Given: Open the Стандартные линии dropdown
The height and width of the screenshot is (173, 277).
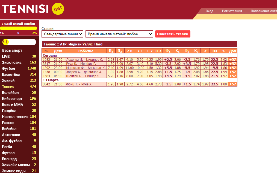Looking at the screenshot, I should [62, 34].
